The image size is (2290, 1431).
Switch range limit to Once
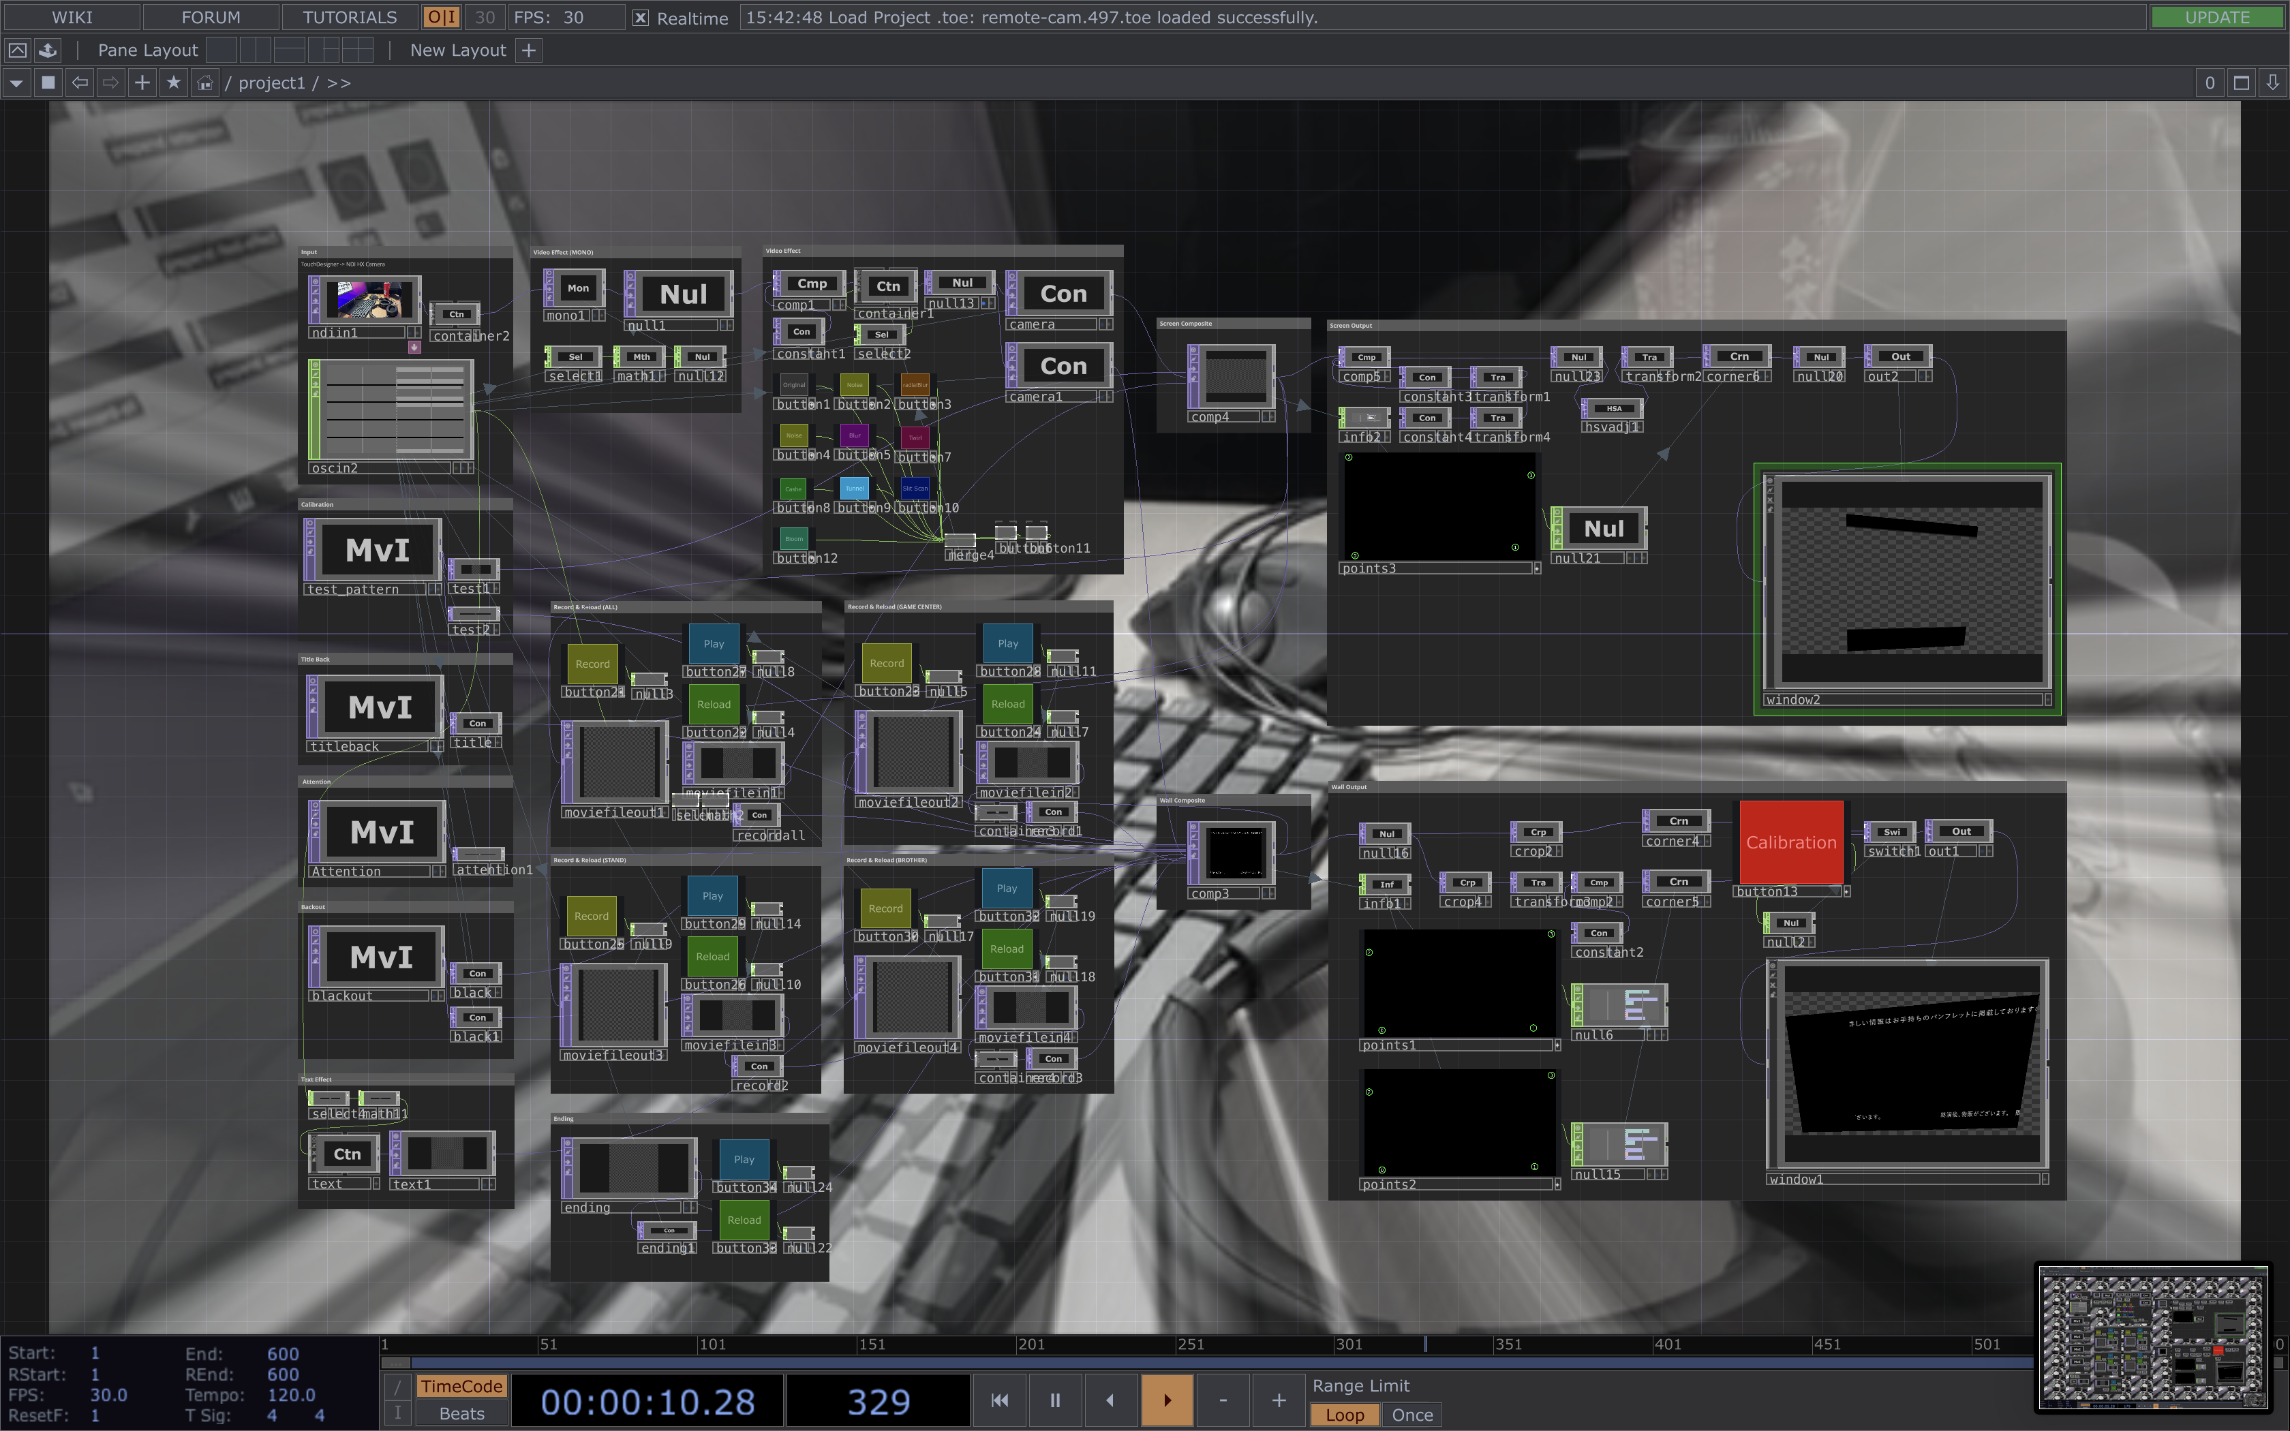[x=1412, y=1415]
